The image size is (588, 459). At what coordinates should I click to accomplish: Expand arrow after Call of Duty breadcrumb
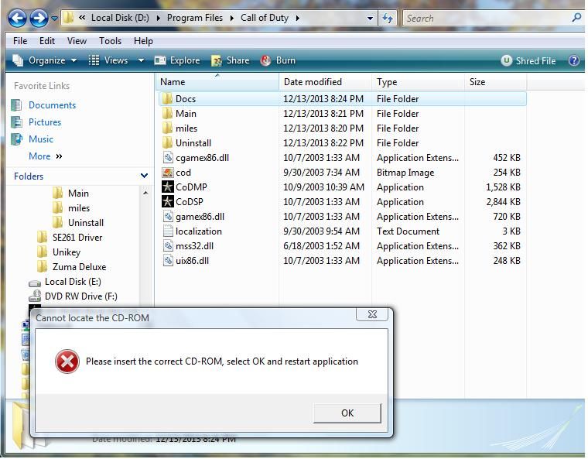click(x=297, y=18)
